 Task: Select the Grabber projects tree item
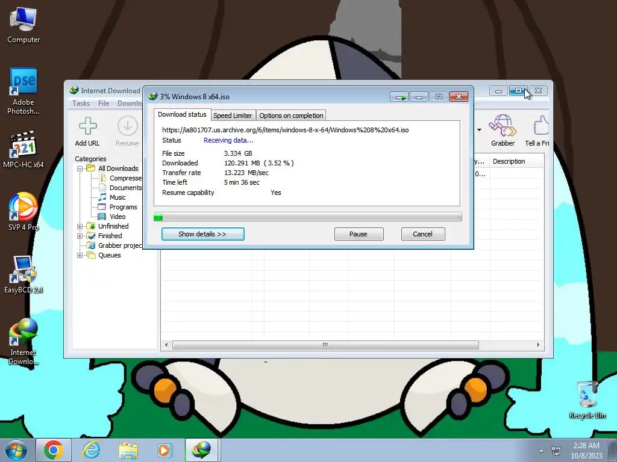(114, 245)
